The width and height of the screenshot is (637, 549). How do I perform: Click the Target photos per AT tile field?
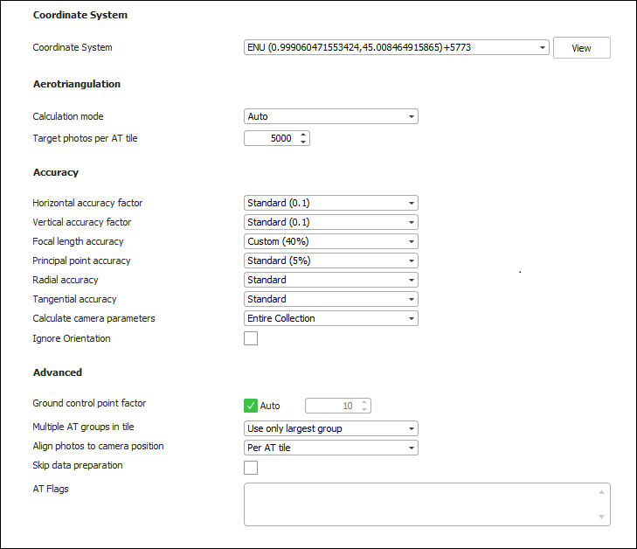[271, 138]
